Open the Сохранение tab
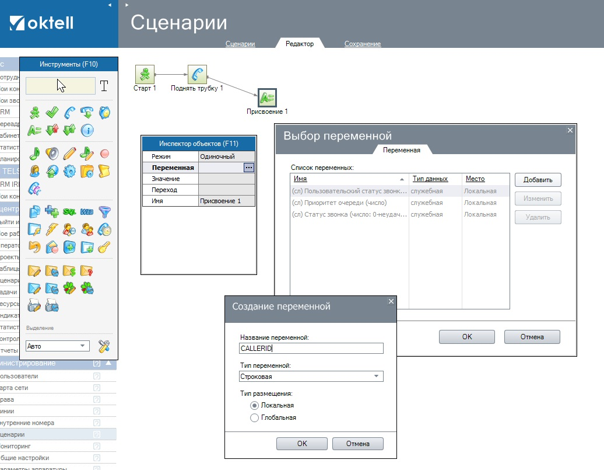The width and height of the screenshot is (604, 470). 362,44
